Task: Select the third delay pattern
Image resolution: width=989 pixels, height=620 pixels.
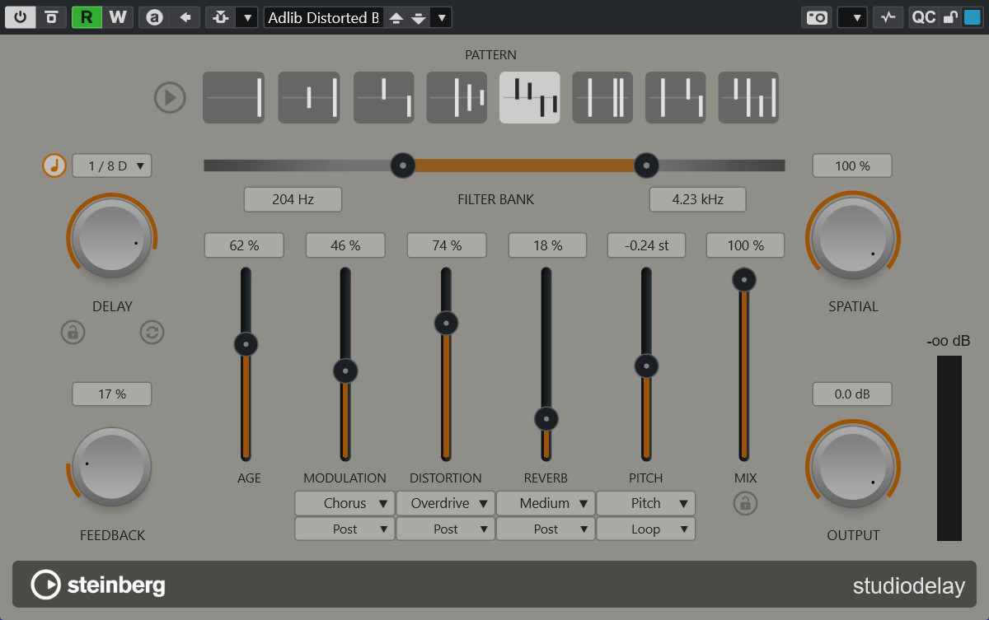Action: click(384, 97)
